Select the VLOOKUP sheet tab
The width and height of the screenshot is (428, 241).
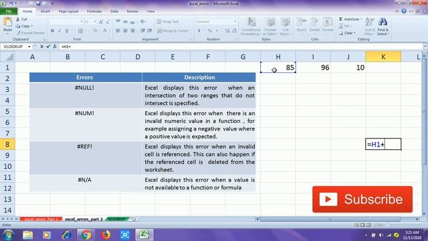(x=118, y=219)
